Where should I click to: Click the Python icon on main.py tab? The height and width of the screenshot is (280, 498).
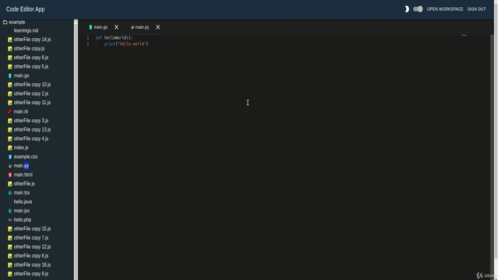[x=132, y=27]
